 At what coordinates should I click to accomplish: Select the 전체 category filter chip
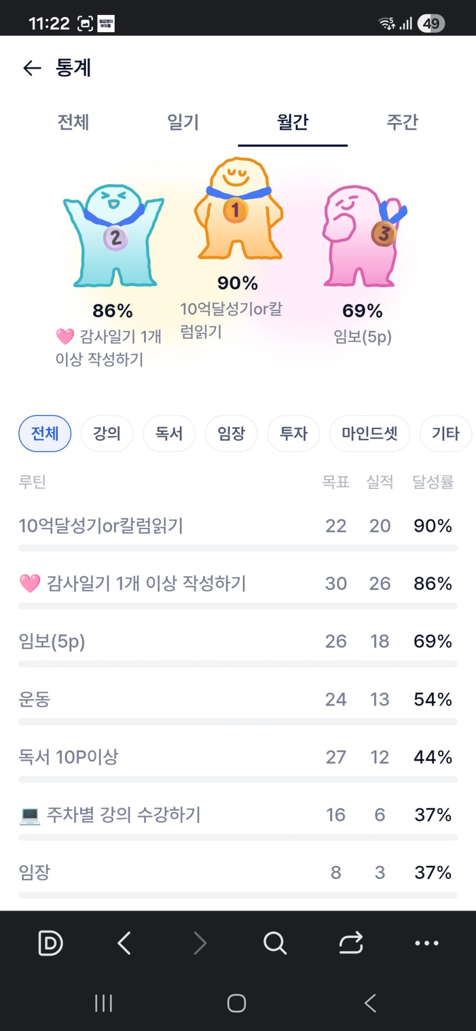(45, 433)
